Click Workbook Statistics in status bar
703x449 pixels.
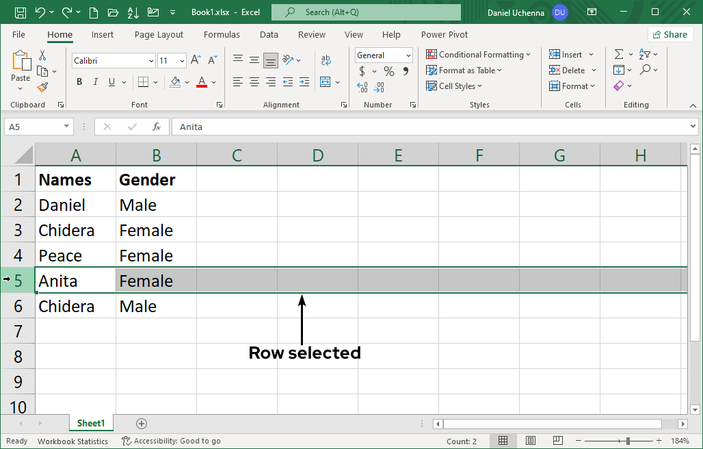tap(72, 441)
